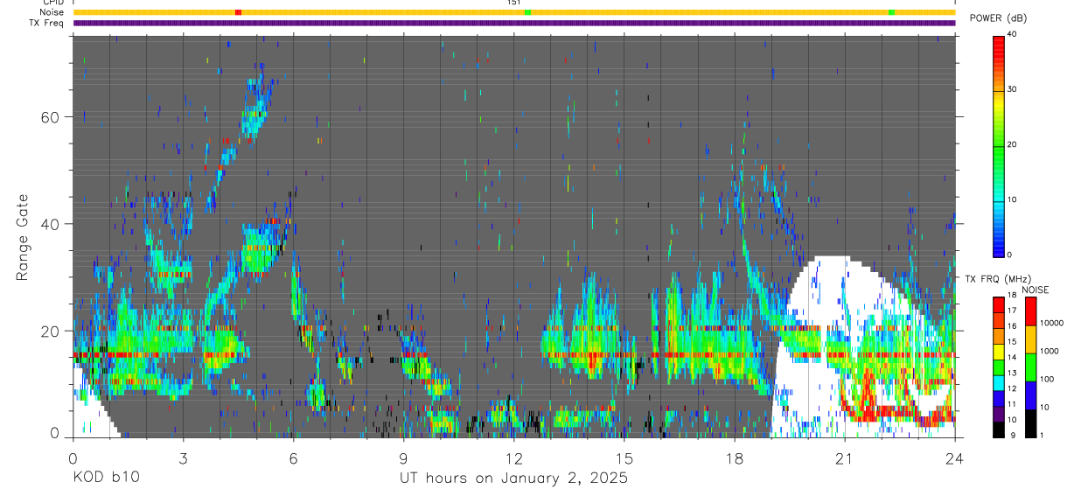
Task: Click the '11' tick on TX FRQ legend
Action: tap(1012, 404)
